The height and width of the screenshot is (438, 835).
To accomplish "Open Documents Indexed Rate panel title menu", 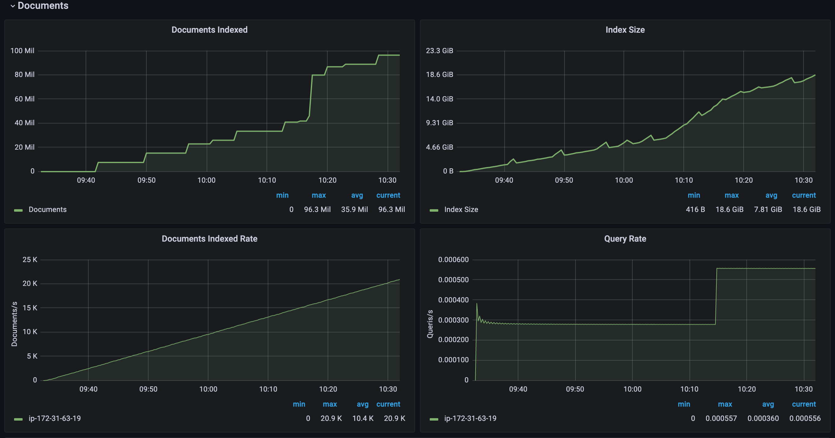I will [209, 239].
